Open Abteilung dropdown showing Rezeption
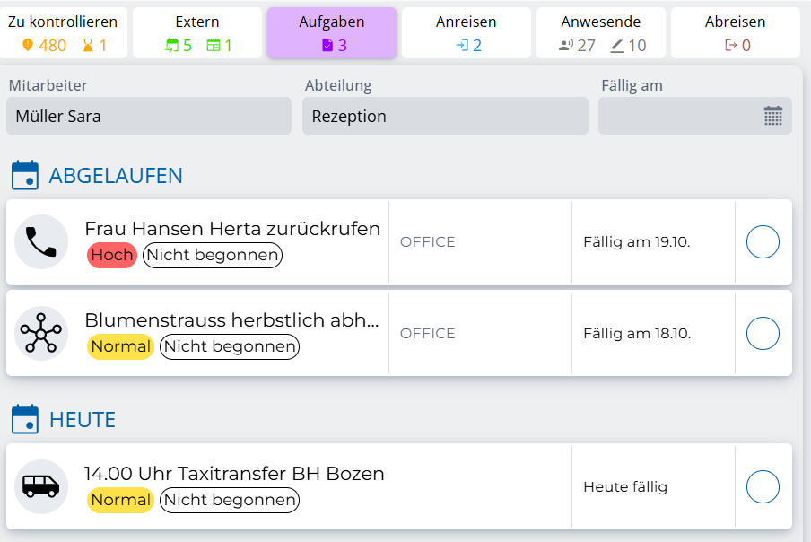 coord(445,116)
